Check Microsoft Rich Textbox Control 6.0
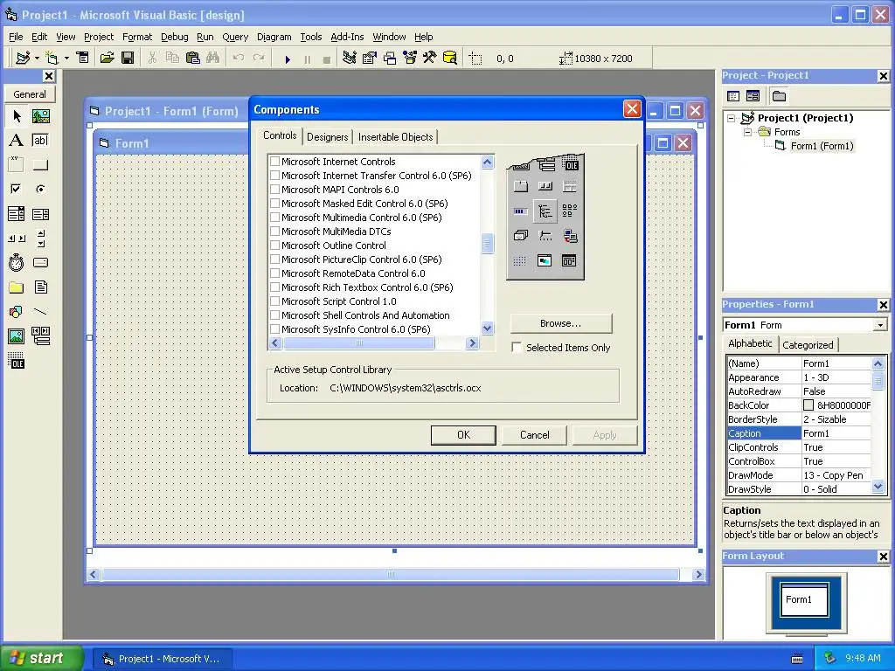 point(274,287)
